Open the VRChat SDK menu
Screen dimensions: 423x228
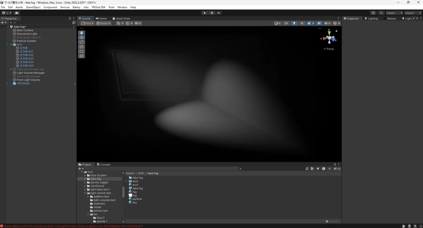point(98,7)
